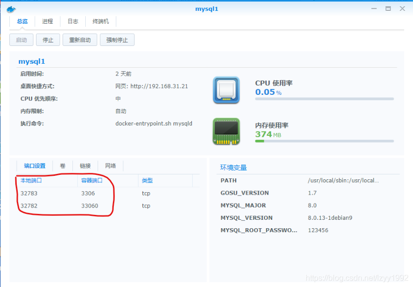
Task: Sort by 本地端口 column header
Action: (x=47, y=181)
